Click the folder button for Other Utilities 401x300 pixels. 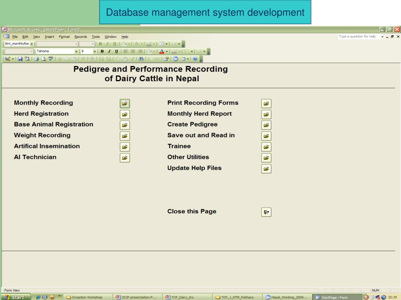pyautogui.click(x=266, y=158)
